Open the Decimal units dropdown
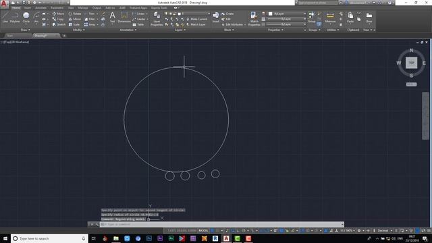Image resolution: width=432 pixels, height=243 pixels. (x=384, y=231)
